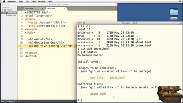
Task: Click the 'git status' command line
Action: (x=89, y=52)
